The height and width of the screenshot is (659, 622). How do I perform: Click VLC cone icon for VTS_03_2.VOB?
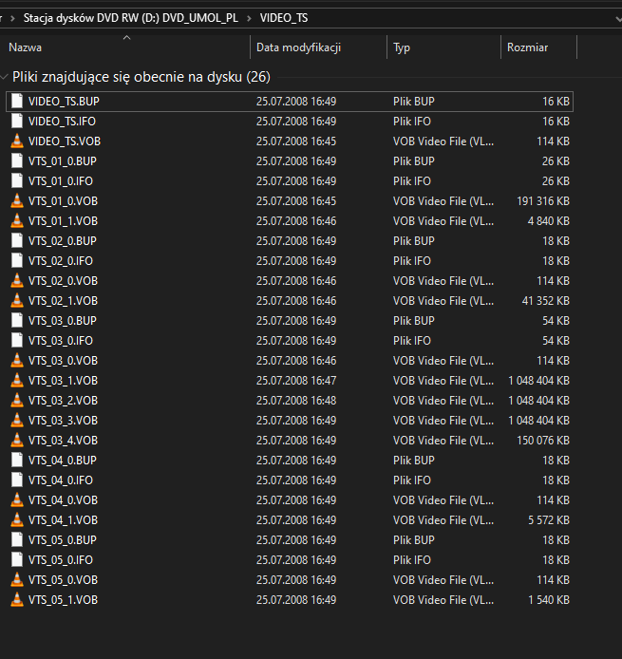pyautogui.click(x=17, y=400)
